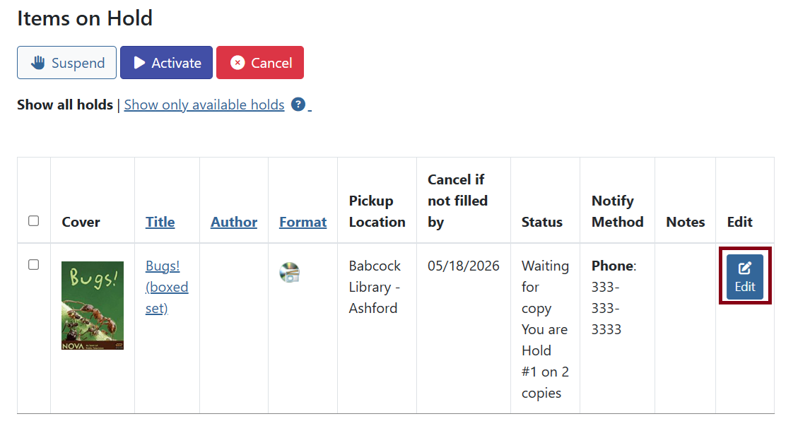The image size is (793, 426).
Task: Sort holds by the Format column
Action: pos(302,222)
